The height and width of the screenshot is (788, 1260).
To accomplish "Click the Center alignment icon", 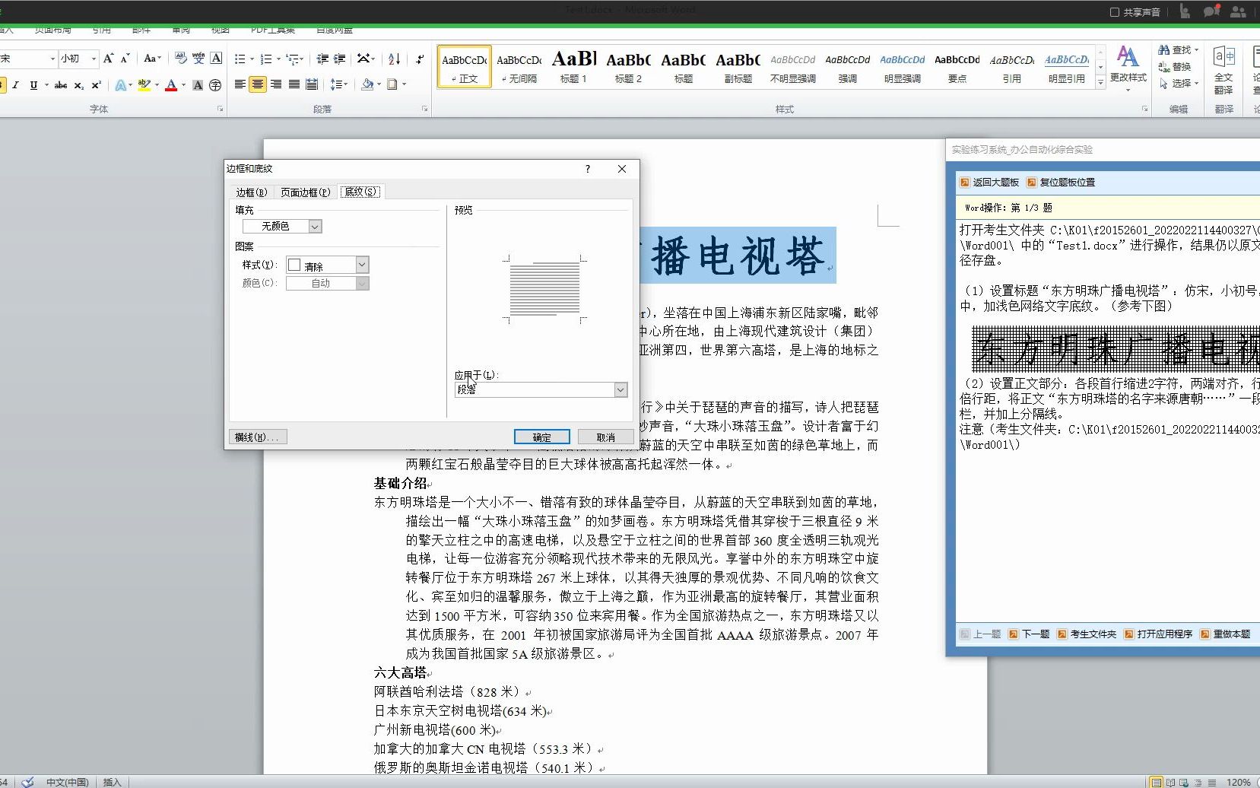I will click(x=258, y=84).
